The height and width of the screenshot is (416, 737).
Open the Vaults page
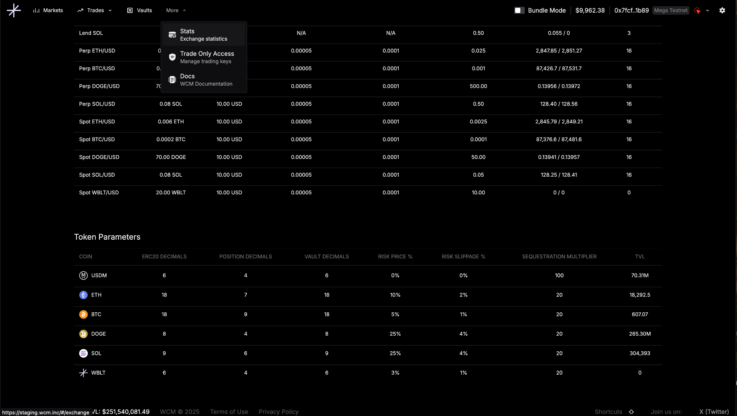click(x=140, y=10)
